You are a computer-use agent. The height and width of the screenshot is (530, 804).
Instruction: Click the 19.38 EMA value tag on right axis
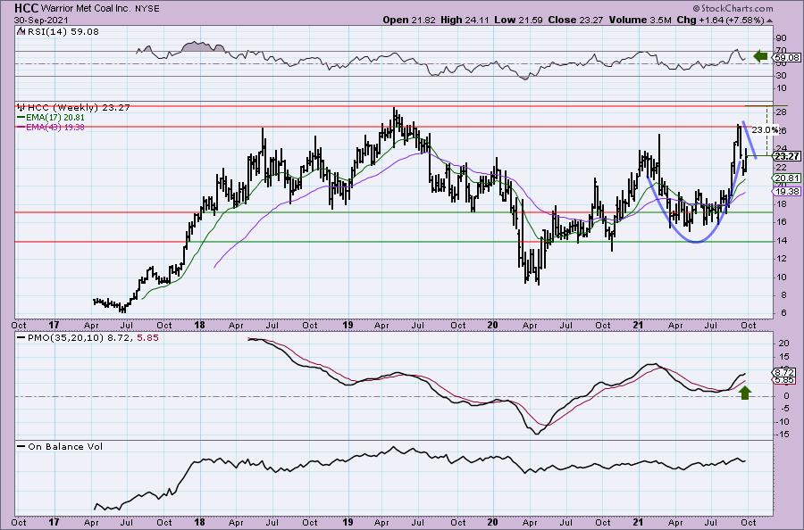click(x=787, y=191)
